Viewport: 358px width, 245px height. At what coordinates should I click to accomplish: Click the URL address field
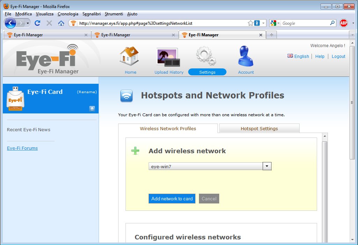163,23
